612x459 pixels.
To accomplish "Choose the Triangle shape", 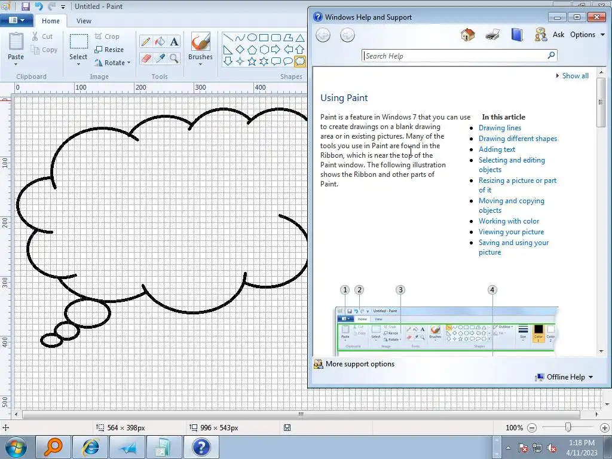I will (x=300, y=38).
